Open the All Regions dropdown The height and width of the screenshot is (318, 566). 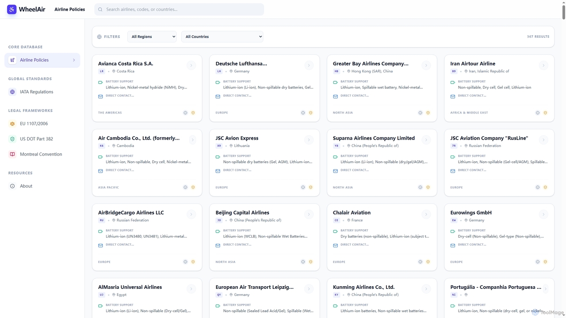(152, 37)
